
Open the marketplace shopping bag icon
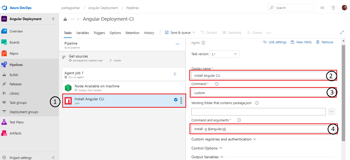[333, 8]
